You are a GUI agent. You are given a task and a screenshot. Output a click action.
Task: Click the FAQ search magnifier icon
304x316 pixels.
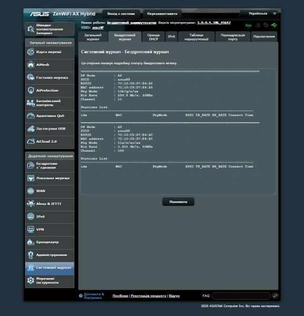[275, 295]
